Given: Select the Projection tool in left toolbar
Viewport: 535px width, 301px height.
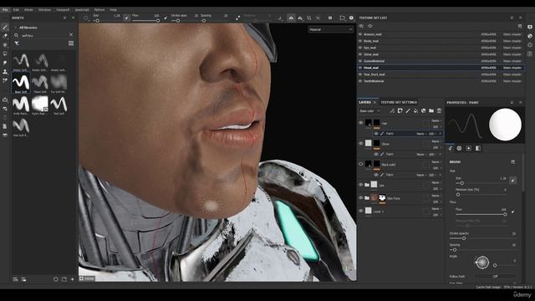Looking at the screenshot, I should [5, 44].
